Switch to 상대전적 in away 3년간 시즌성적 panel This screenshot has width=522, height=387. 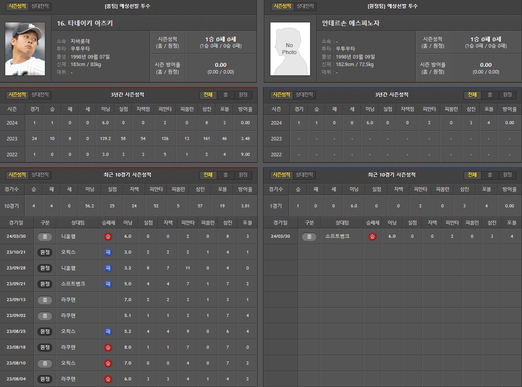pos(304,95)
